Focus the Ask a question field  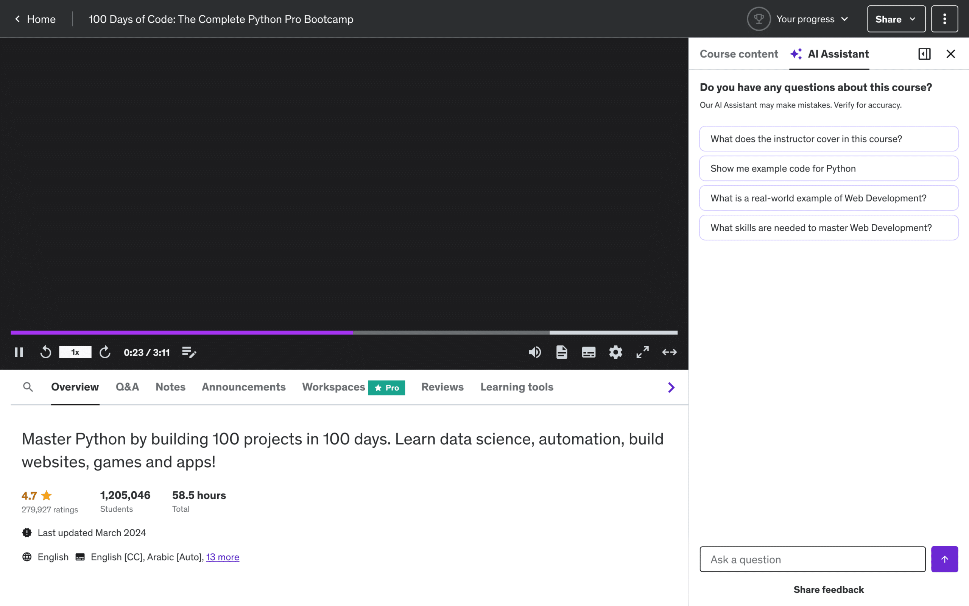(x=812, y=559)
